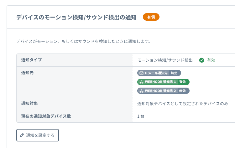Click the orange 有償 badge

coord(151,17)
